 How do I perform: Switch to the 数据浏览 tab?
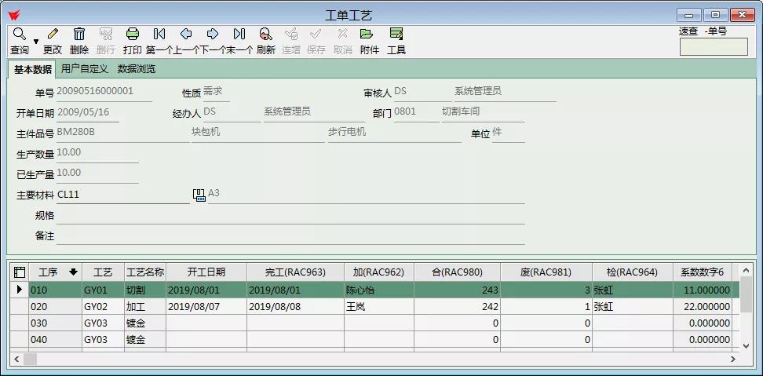137,69
